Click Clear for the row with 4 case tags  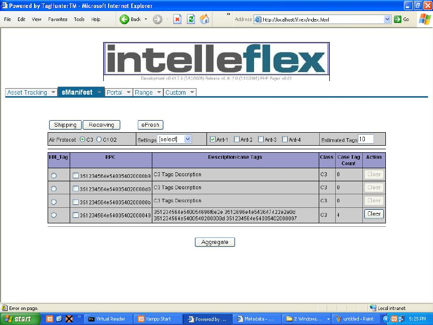[x=374, y=214]
